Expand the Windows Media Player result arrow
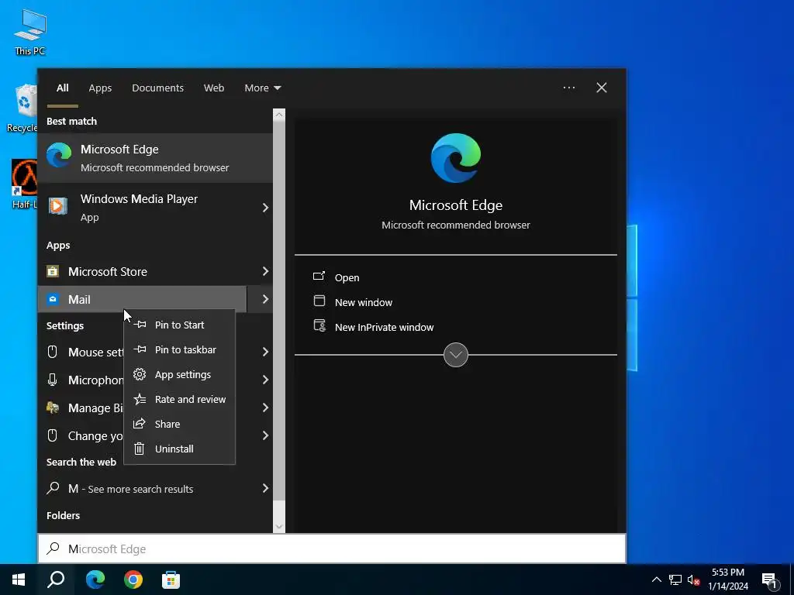The image size is (794, 595). pos(265,208)
